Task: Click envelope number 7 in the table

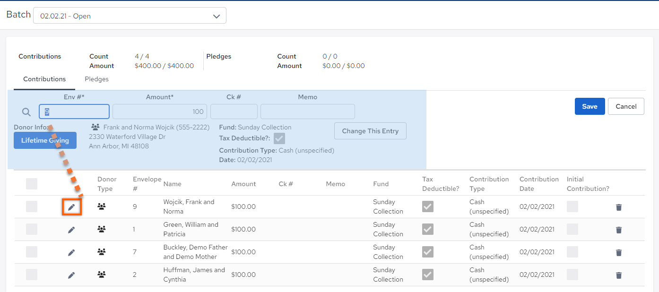Action: (135, 252)
